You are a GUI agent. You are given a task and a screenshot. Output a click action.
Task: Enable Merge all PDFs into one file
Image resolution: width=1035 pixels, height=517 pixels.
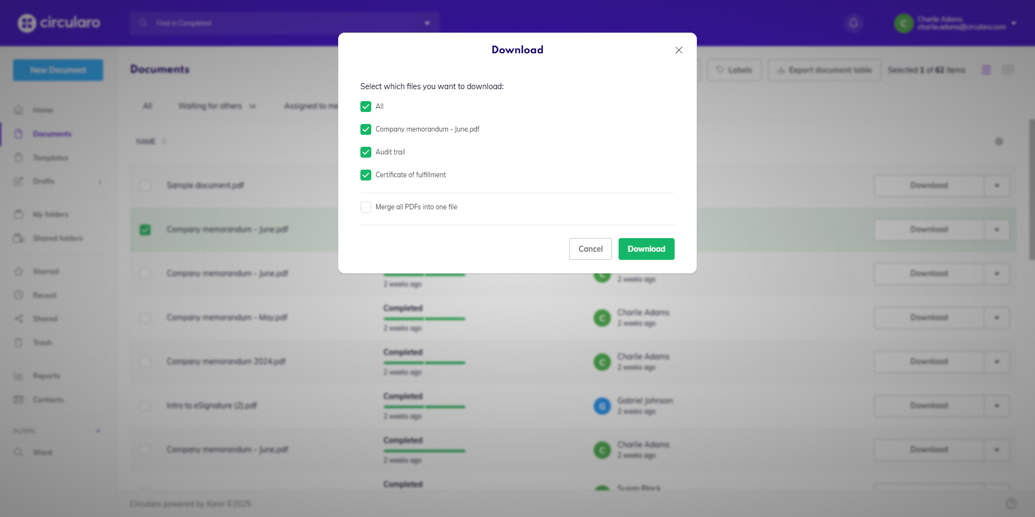366,207
